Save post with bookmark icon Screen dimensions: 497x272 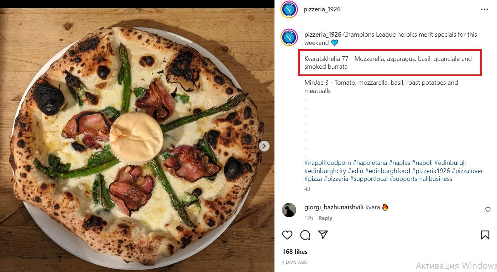[x=485, y=235]
